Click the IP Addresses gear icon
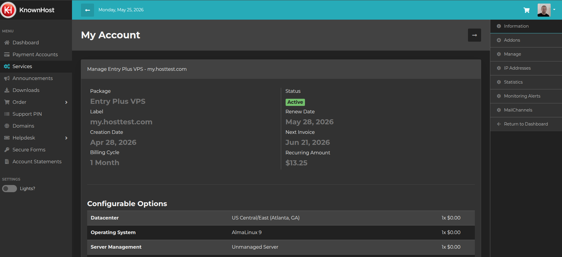This screenshot has width=562, height=257. [x=499, y=68]
